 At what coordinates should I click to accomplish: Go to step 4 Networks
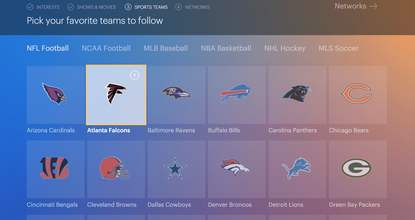pos(192,7)
